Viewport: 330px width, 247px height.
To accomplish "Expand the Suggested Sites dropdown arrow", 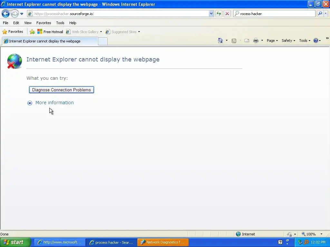I will [x=139, y=32].
